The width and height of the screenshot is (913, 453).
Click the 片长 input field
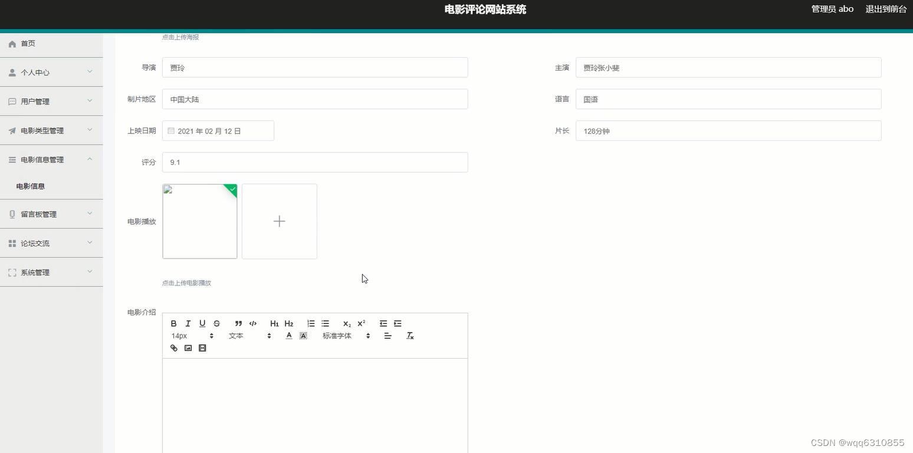(728, 131)
